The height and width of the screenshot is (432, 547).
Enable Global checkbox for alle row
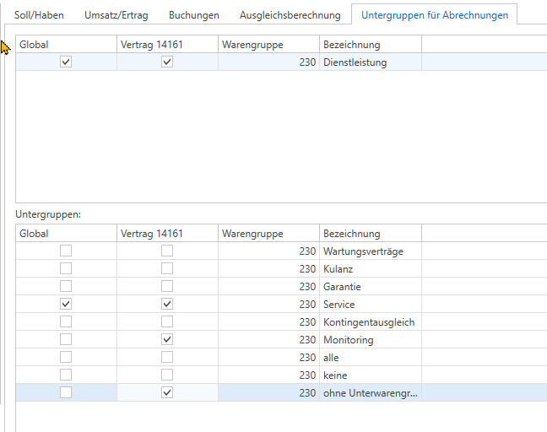66,357
